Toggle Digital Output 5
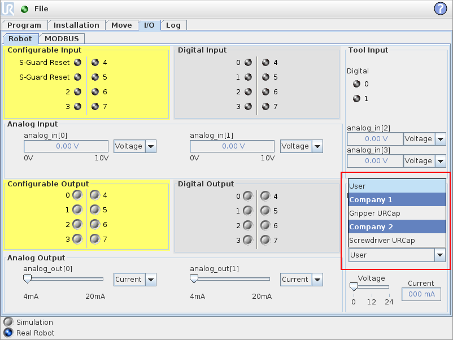Image resolution: width=453 pixels, height=340 pixels. pyautogui.click(x=265, y=211)
